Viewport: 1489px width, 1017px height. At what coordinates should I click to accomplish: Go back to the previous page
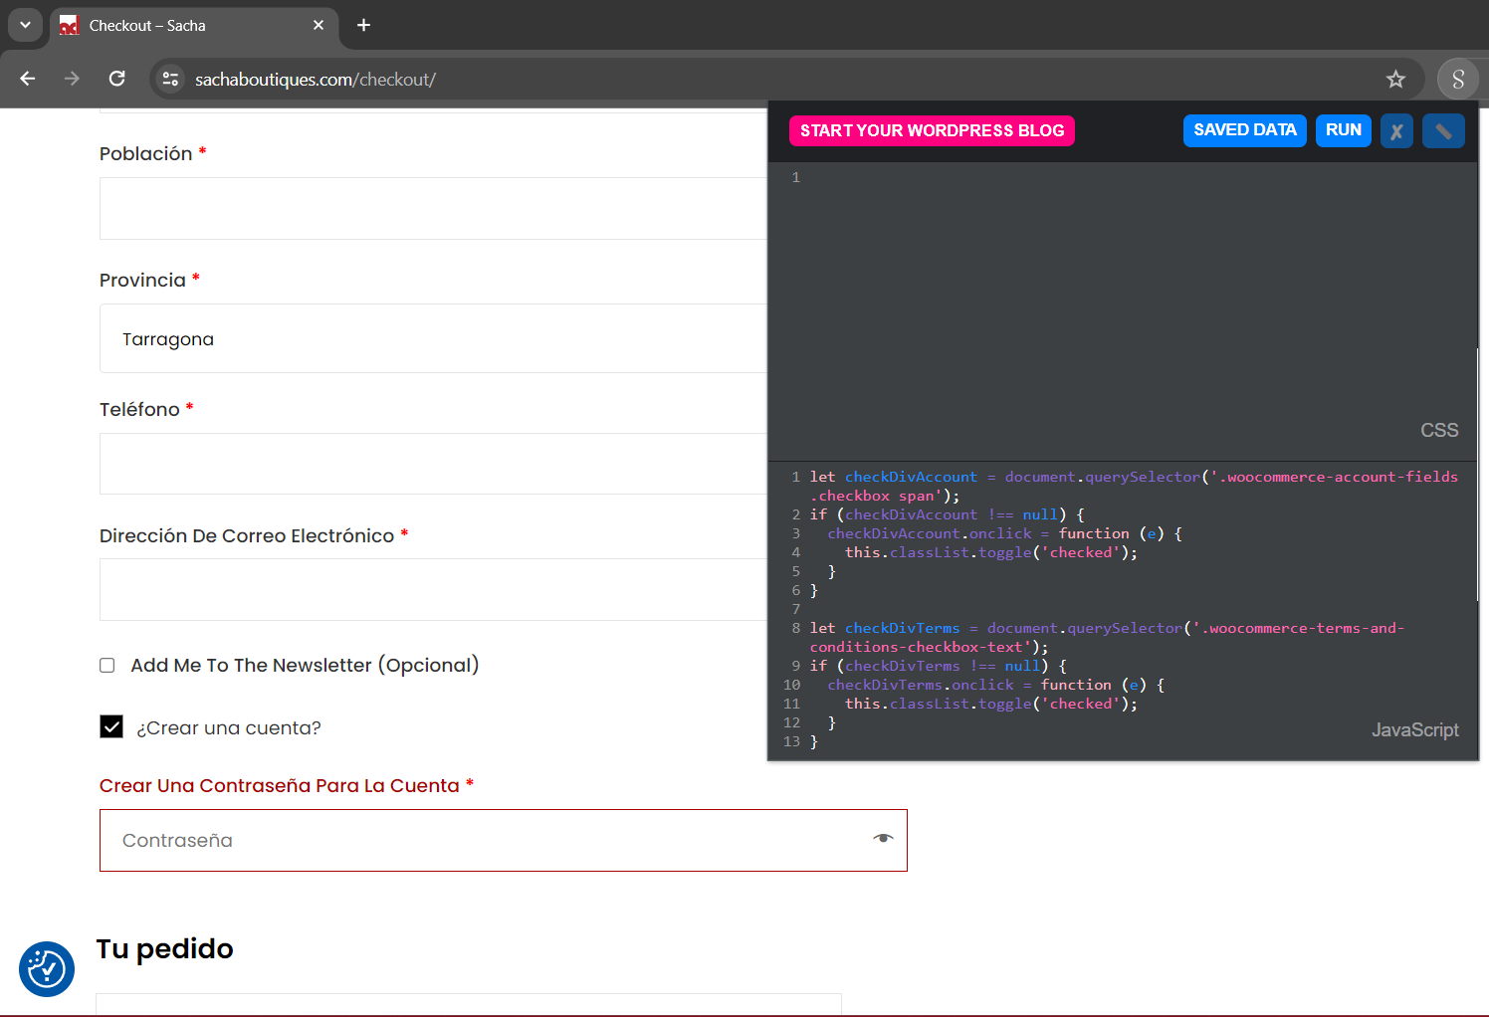pos(28,79)
